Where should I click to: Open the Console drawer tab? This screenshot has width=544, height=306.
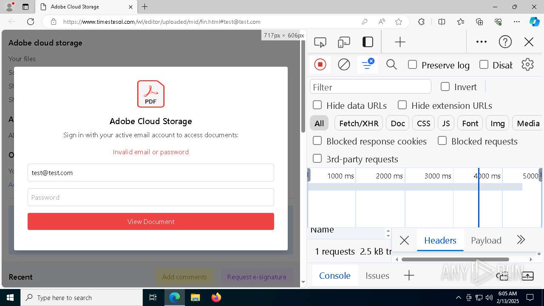point(335,275)
